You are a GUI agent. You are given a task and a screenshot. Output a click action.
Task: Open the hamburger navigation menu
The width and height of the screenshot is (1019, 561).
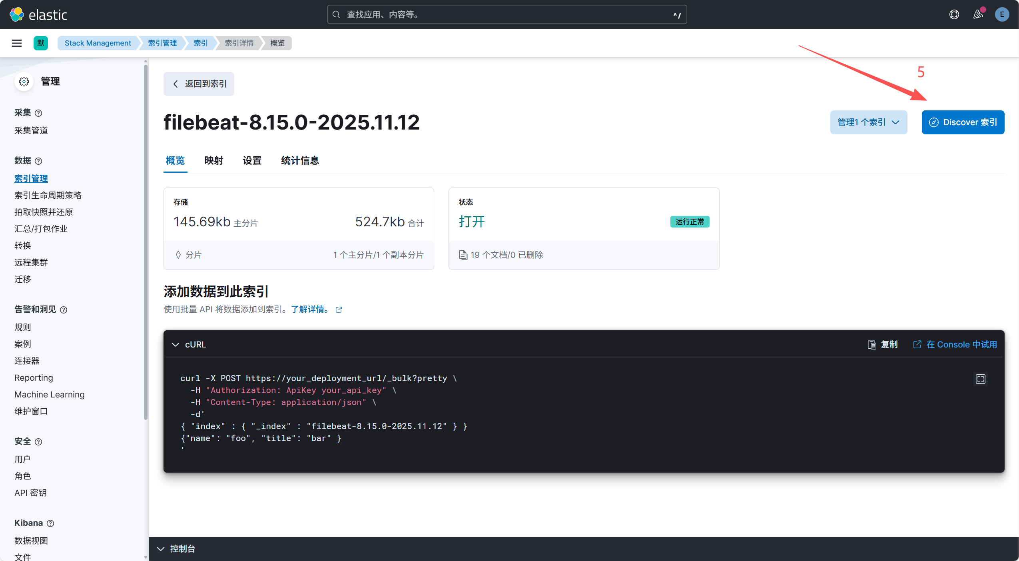pyautogui.click(x=17, y=43)
